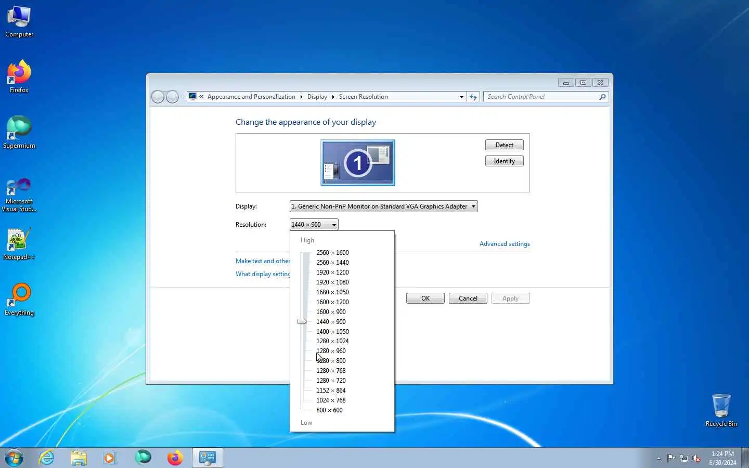
Task: Click the Detect button
Action: 504,145
